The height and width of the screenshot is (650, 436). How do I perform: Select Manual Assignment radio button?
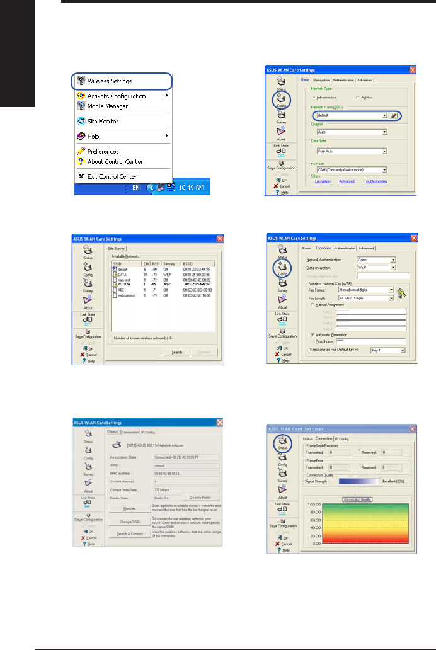(313, 305)
